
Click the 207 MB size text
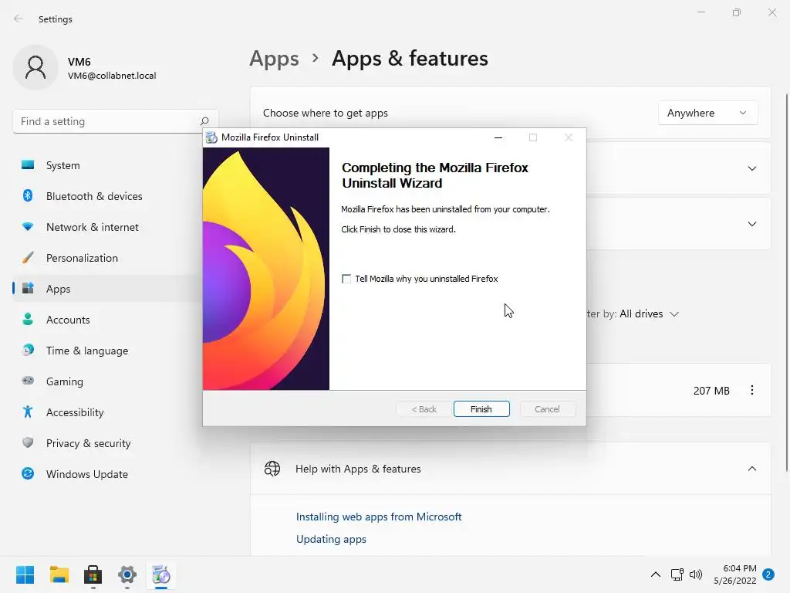(x=711, y=391)
